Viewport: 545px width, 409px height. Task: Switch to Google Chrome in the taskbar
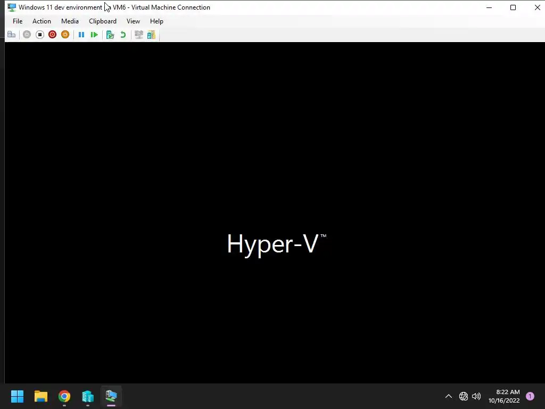click(64, 396)
